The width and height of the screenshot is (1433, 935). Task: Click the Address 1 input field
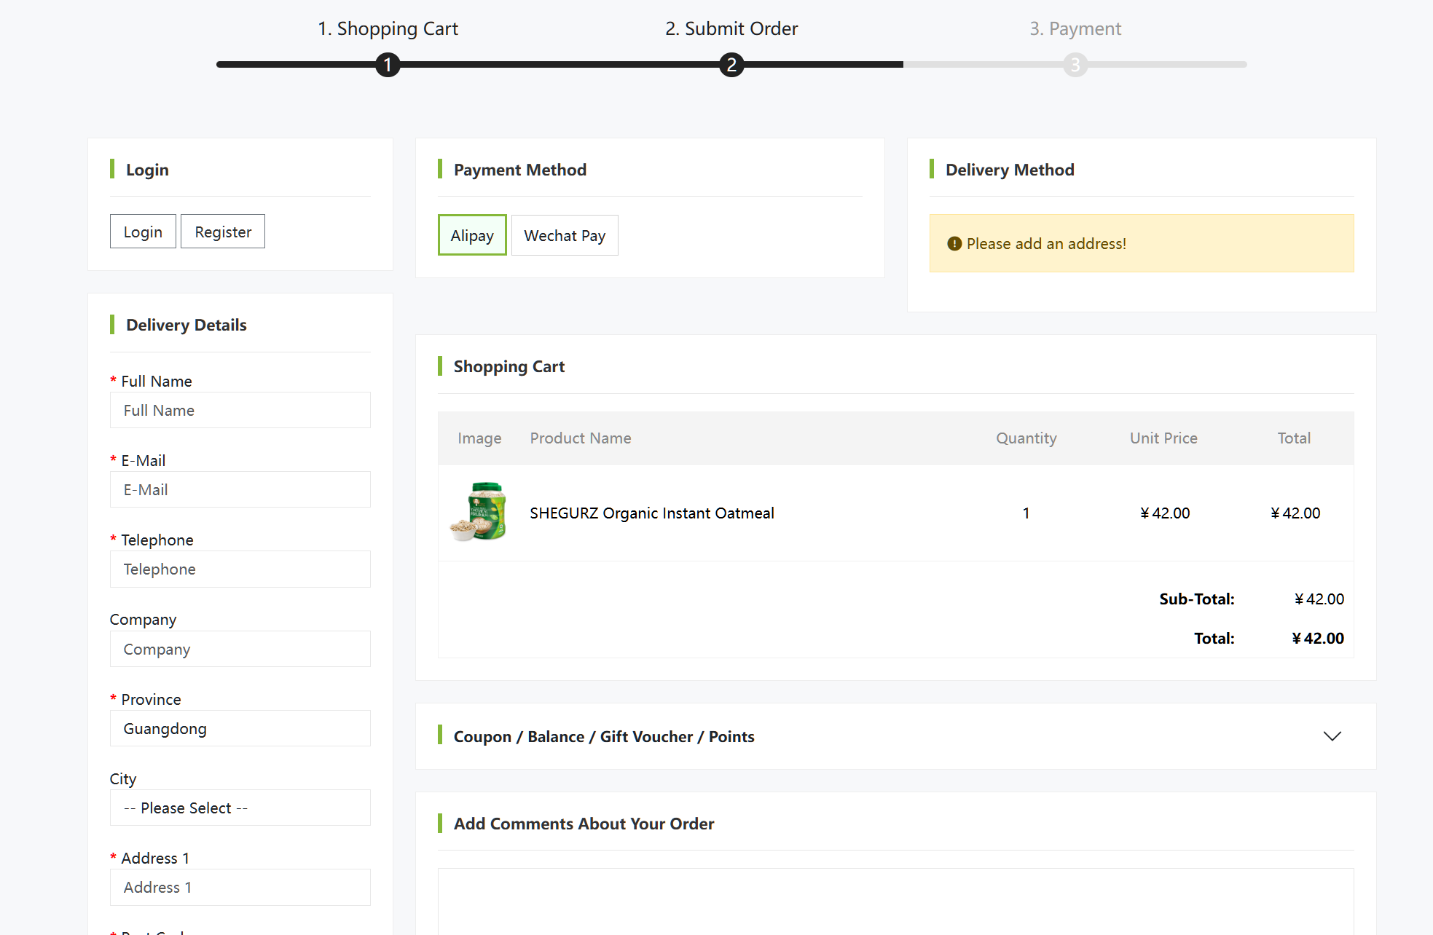(x=240, y=887)
